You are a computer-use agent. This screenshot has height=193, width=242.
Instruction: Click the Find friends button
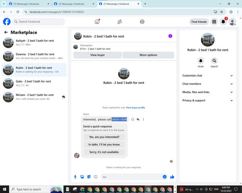click(x=199, y=22)
